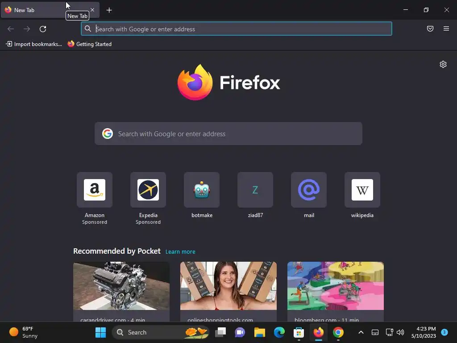Open the onlineshoppingtools.com story thumbnail
Screen dimensions: 457x343
[x=228, y=286]
